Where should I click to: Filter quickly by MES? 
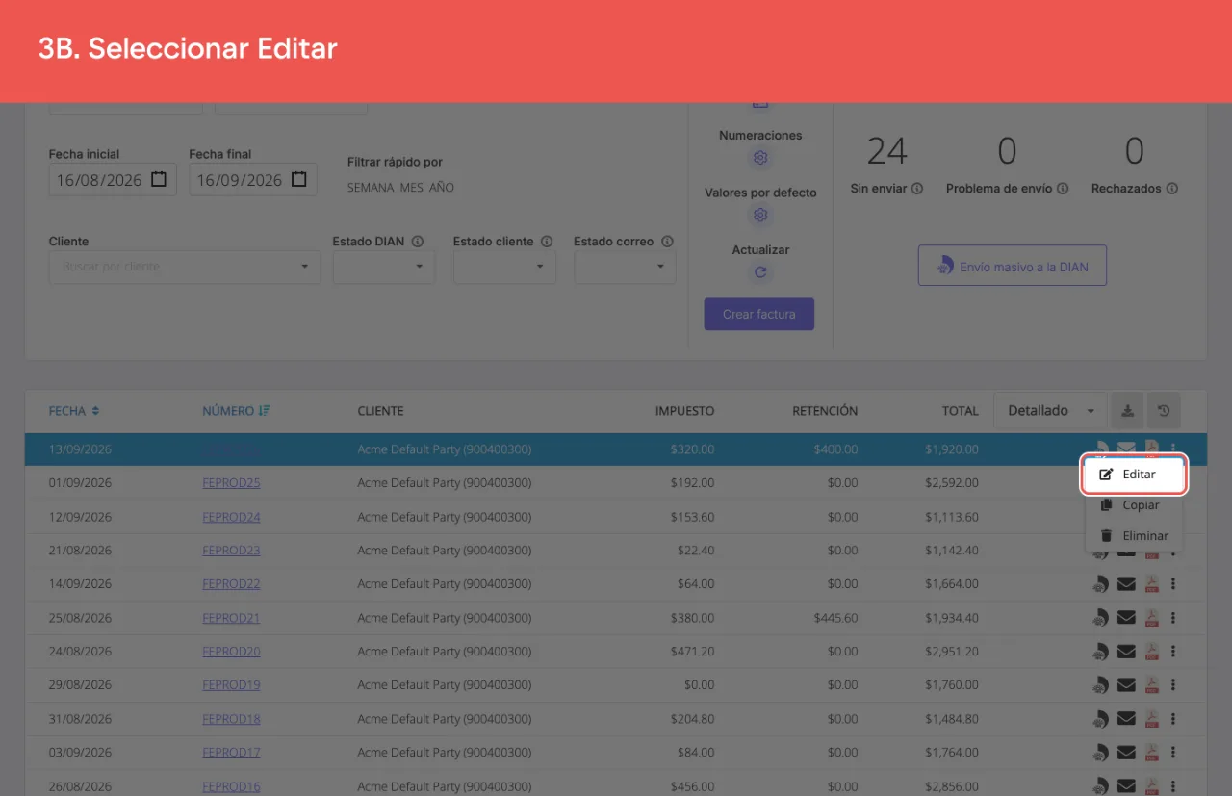click(x=412, y=188)
